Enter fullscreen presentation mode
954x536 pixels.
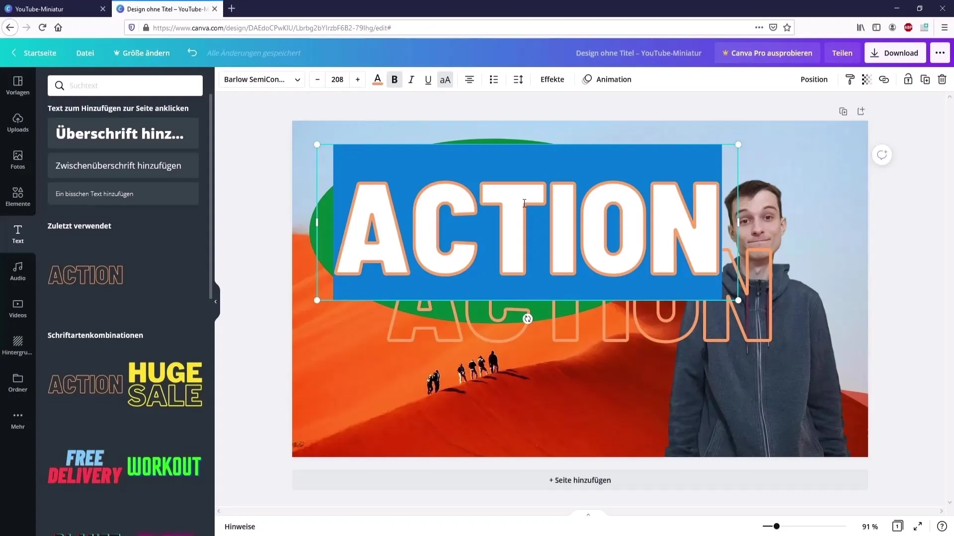point(918,526)
